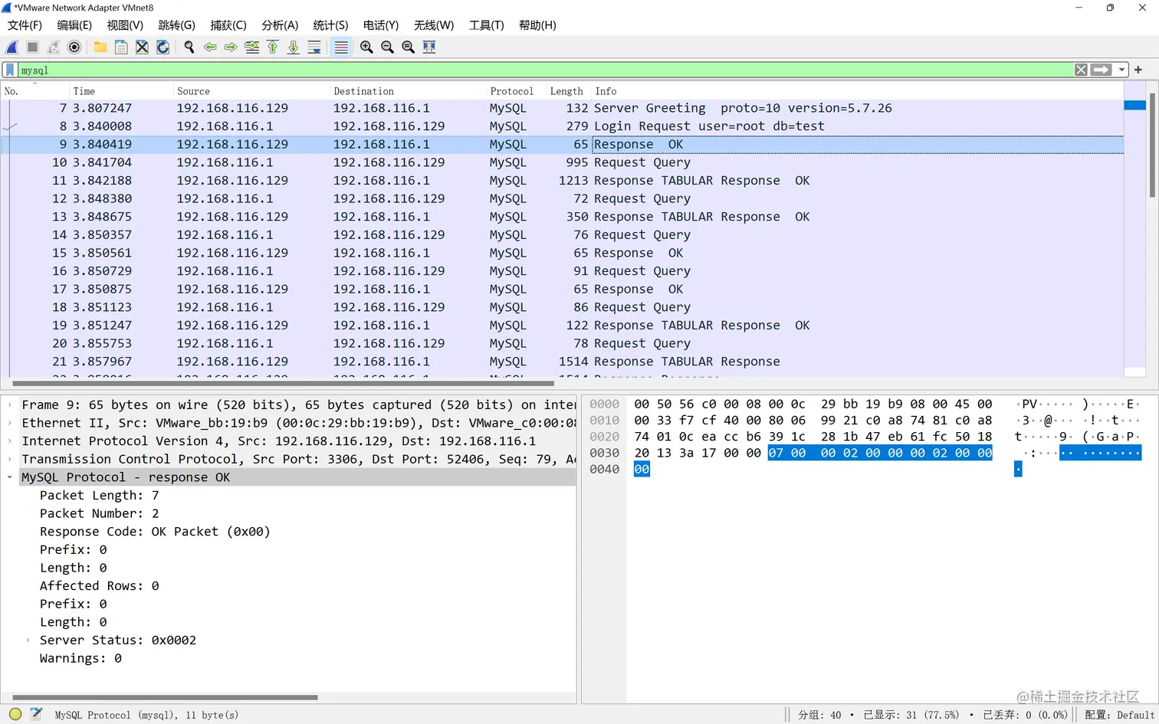The width and height of the screenshot is (1159, 724).
Task: Start capturing packets with the shark fin icon
Action: click(x=12, y=48)
